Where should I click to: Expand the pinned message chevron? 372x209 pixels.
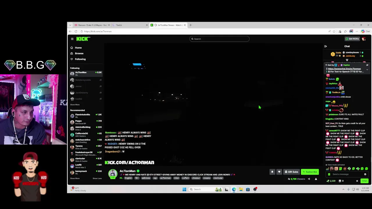pyautogui.click(x=367, y=70)
